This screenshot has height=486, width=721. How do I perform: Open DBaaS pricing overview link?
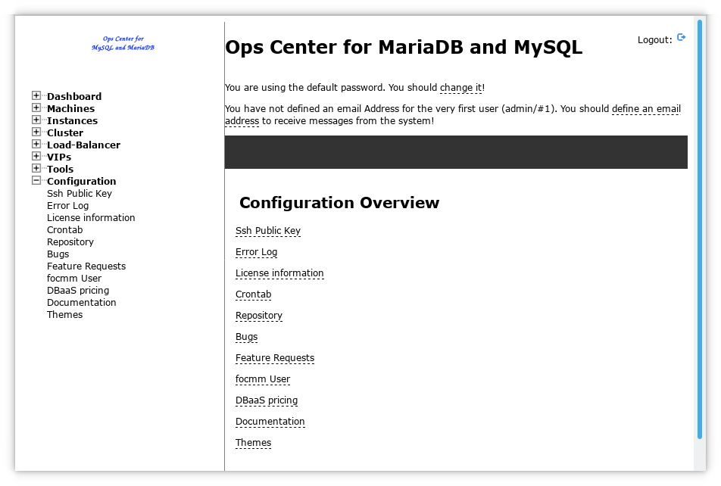(x=267, y=400)
